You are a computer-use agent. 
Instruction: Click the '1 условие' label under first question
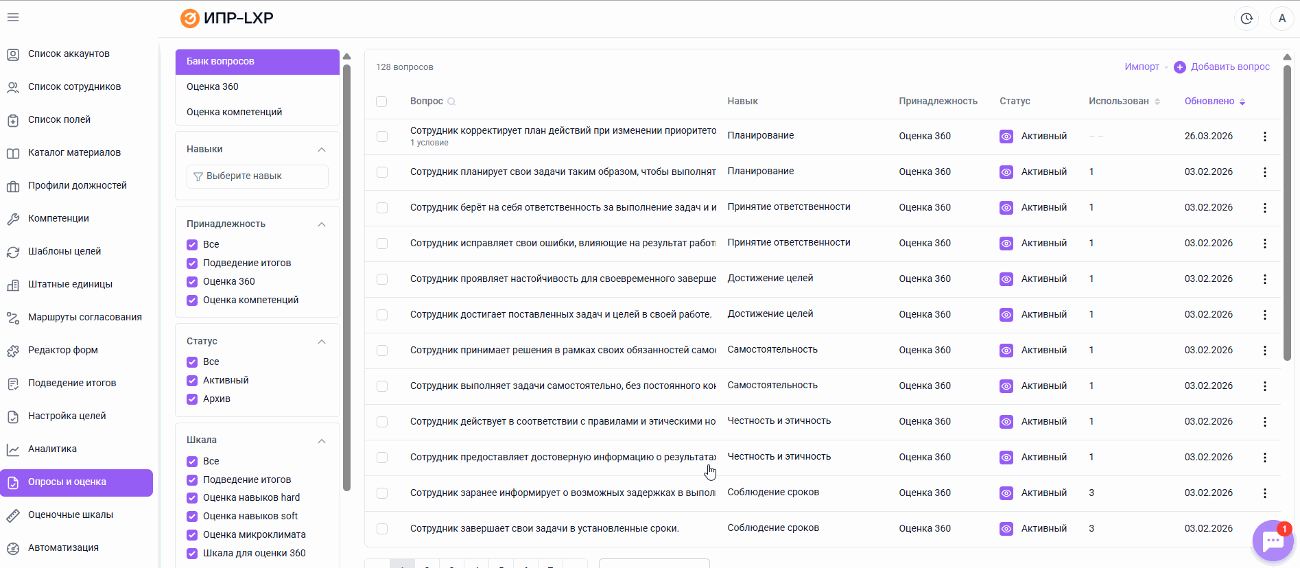pyautogui.click(x=429, y=143)
